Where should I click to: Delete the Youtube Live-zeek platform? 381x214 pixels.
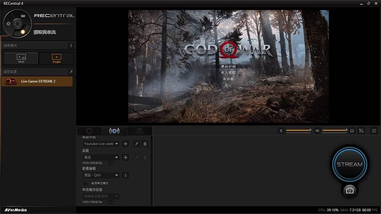[145, 144]
